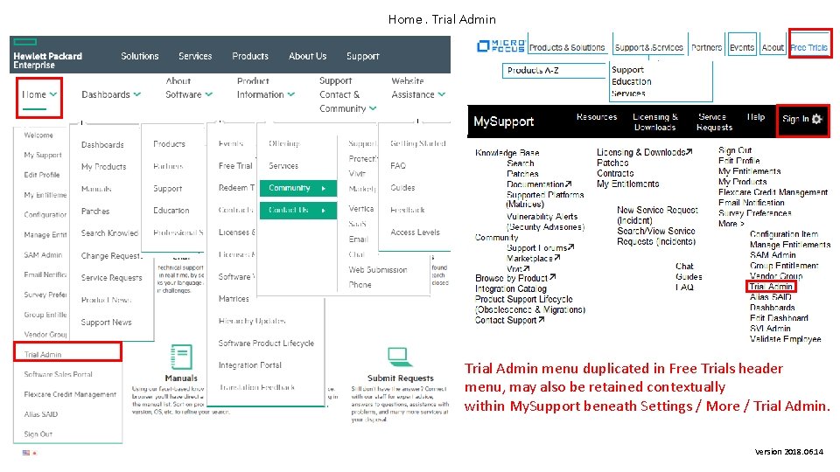Open Service Requests in the MySupport bar
Image resolution: width=840 pixels, height=472 pixels.
[x=714, y=122]
